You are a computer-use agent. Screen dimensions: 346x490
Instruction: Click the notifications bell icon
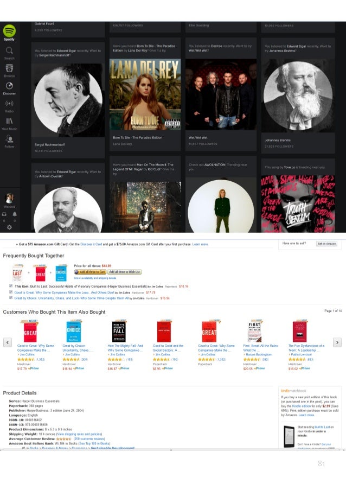(x=15, y=214)
